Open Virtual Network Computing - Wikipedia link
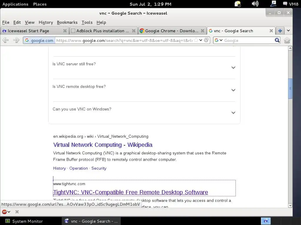The image size is (301, 225). pos(103,145)
